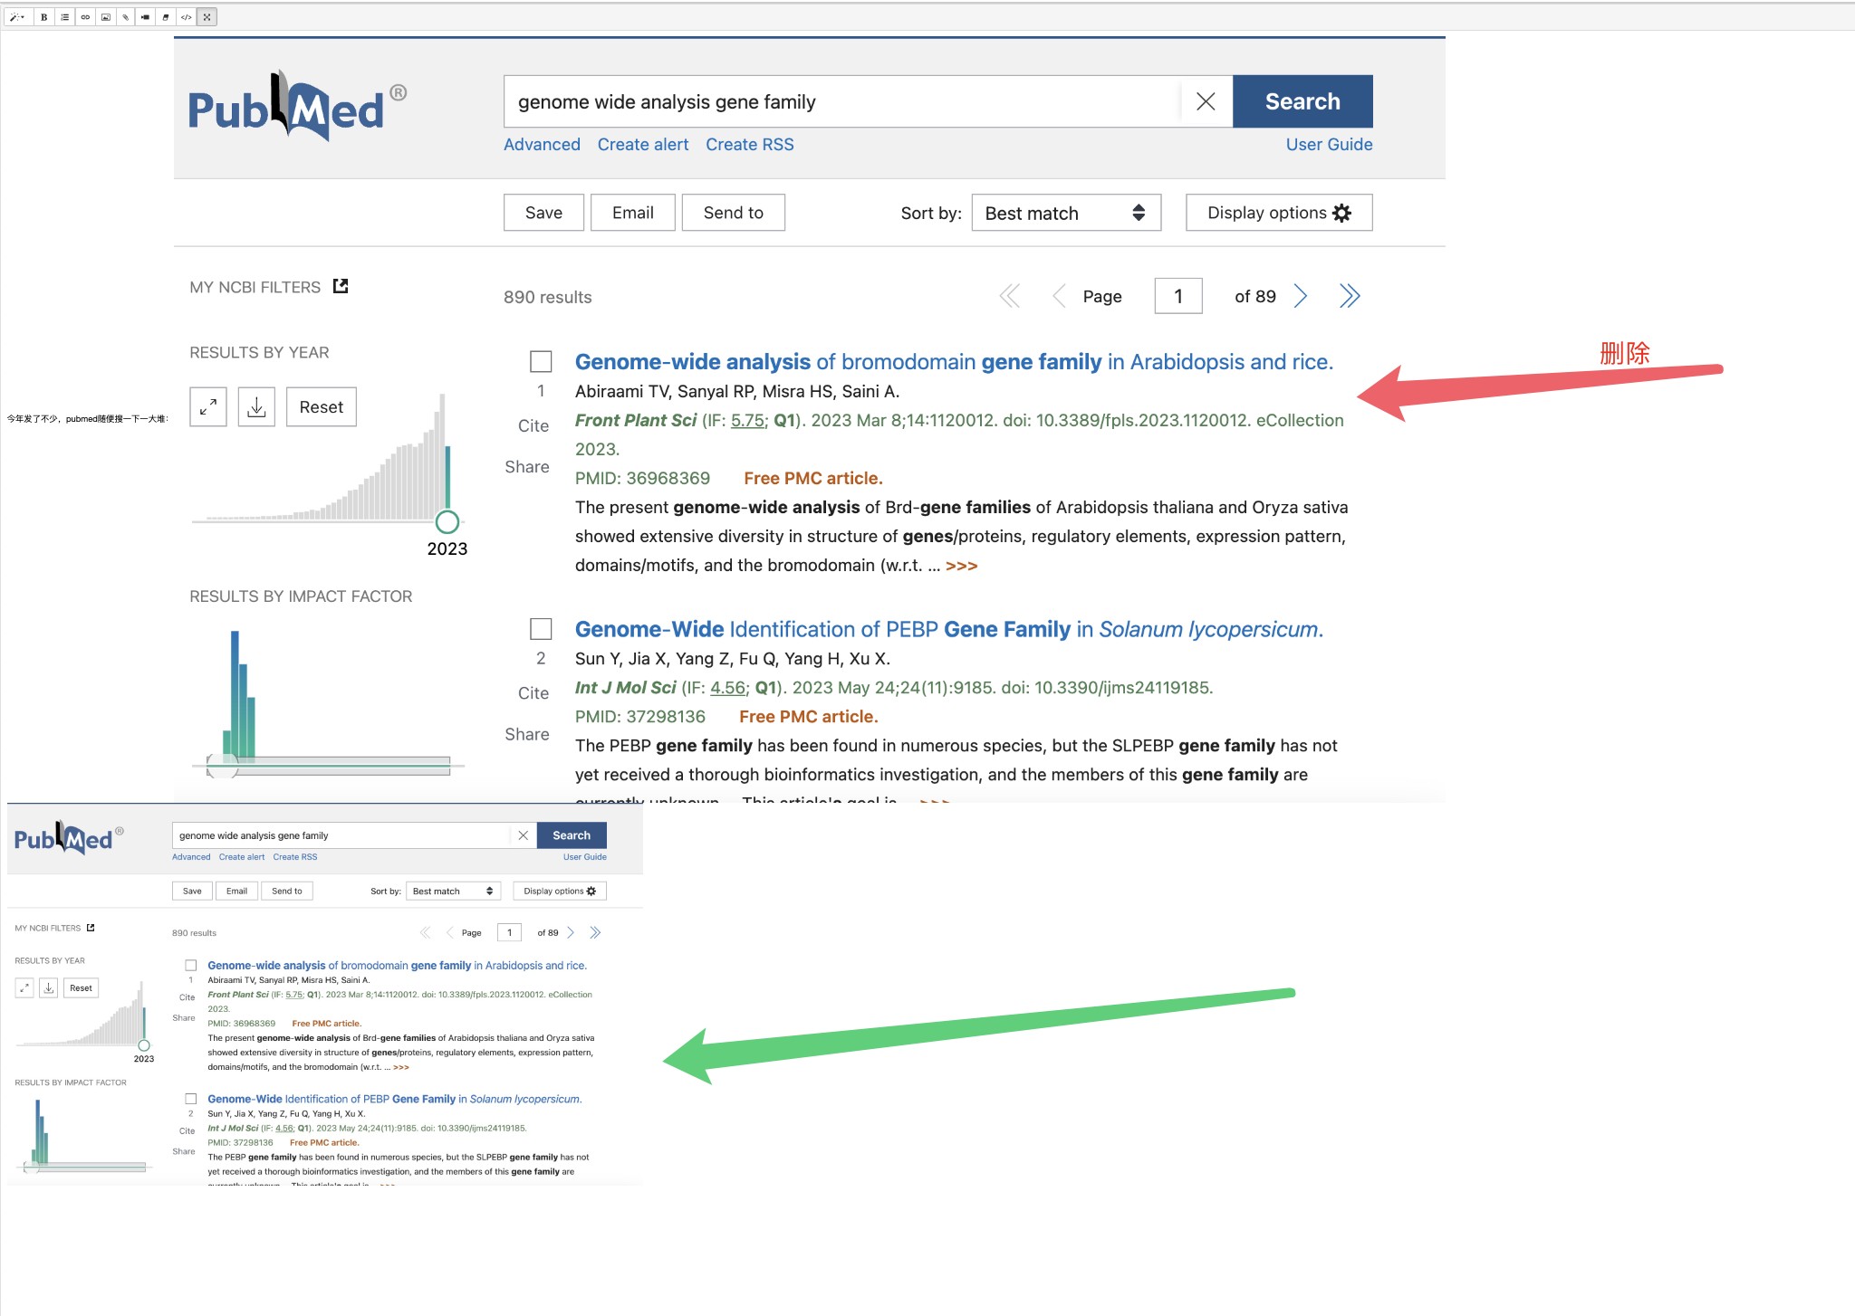The height and width of the screenshot is (1316, 1855).
Task: Click the Chinese text '今年发了不少，pubmed随便搜一下一大堆'
Action: (87, 419)
